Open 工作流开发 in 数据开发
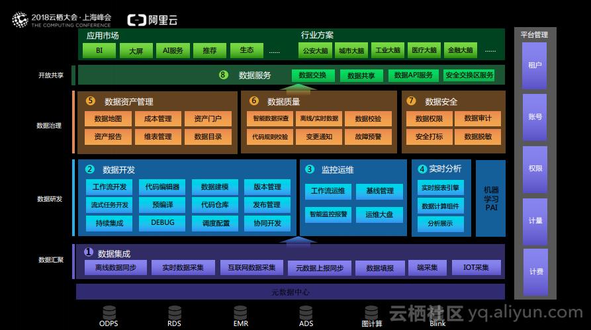This screenshot has height=330, width=591. [x=109, y=187]
